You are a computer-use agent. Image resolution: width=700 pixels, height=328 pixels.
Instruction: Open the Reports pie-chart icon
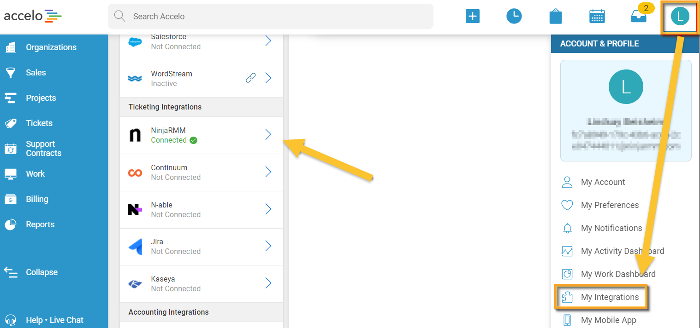[x=10, y=224]
